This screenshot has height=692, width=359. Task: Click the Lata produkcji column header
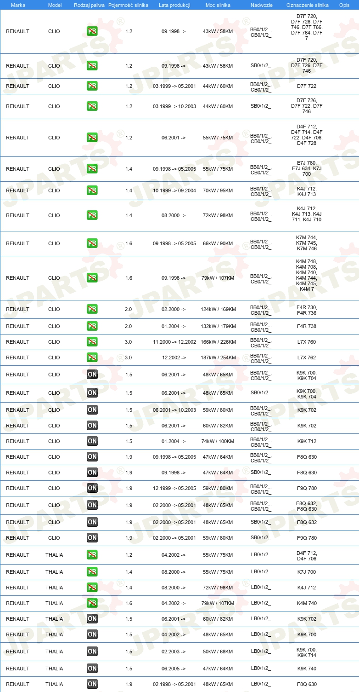point(174,5)
